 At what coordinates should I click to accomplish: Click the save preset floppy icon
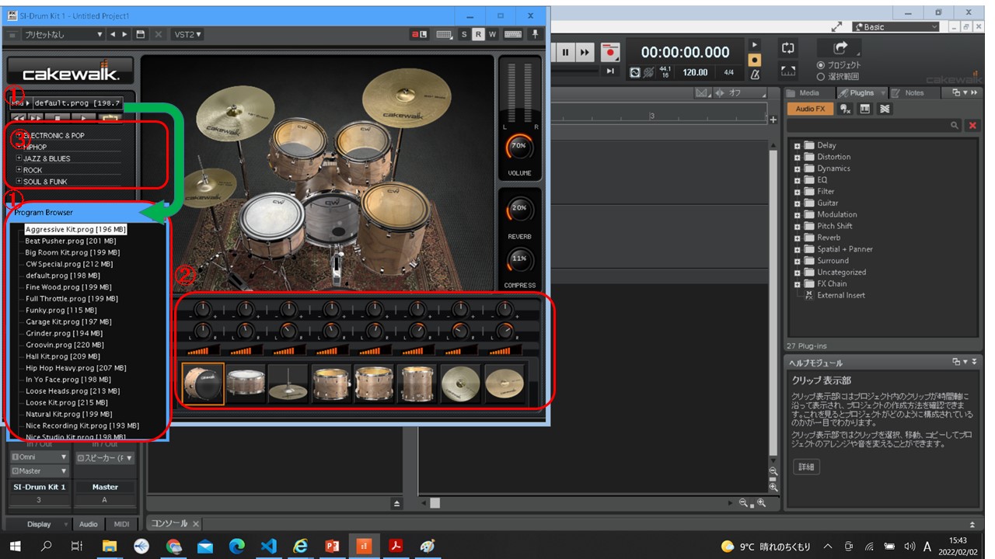point(141,34)
